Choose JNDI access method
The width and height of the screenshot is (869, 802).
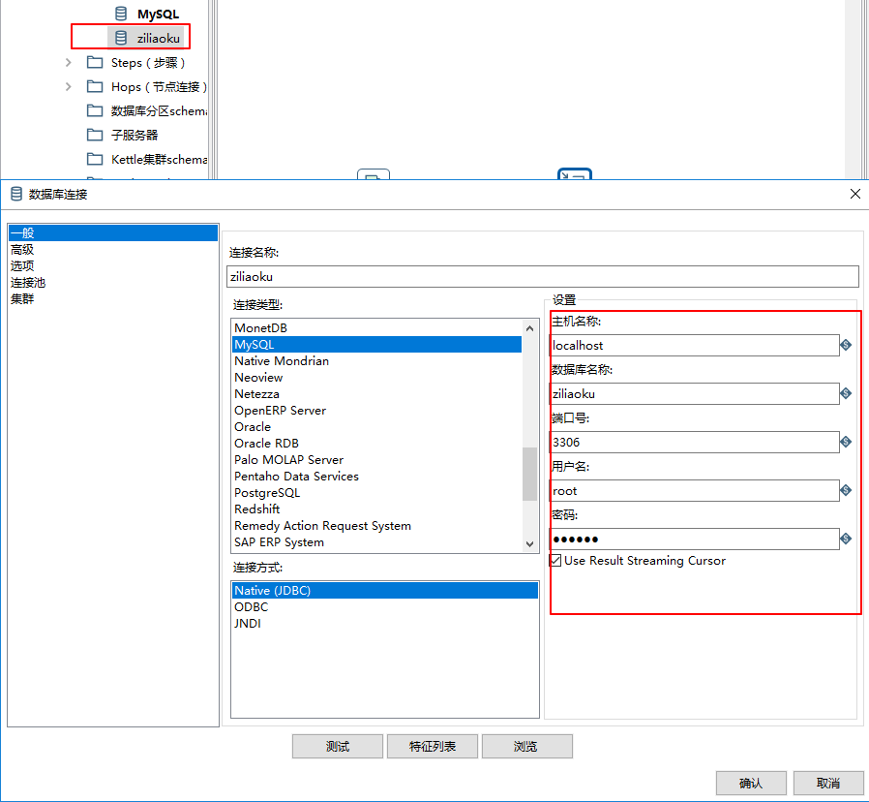click(x=384, y=624)
